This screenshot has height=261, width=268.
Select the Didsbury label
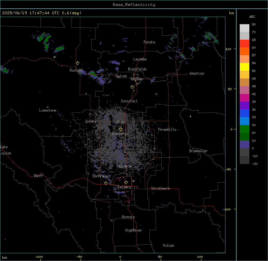(119, 134)
